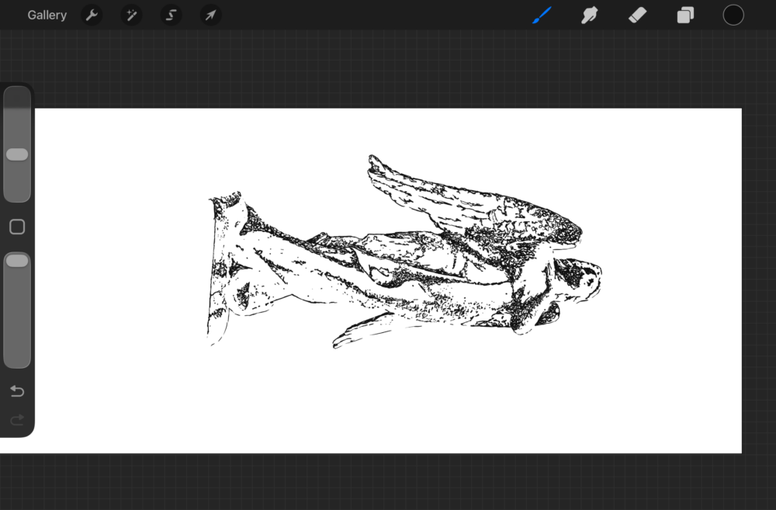Open the Selection S tool

(171, 15)
